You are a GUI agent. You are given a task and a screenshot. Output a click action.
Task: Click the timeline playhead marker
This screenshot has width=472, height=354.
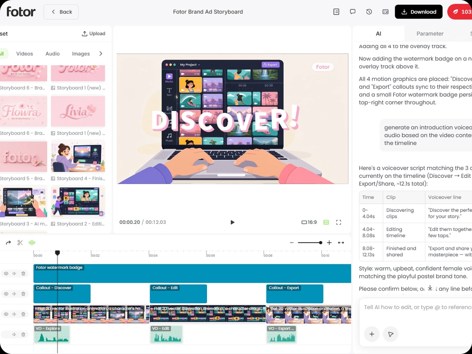[x=58, y=253]
